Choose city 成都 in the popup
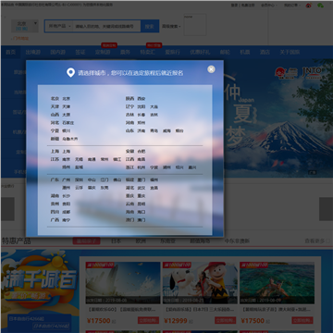This screenshot has height=333, width=333. click(x=67, y=212)
